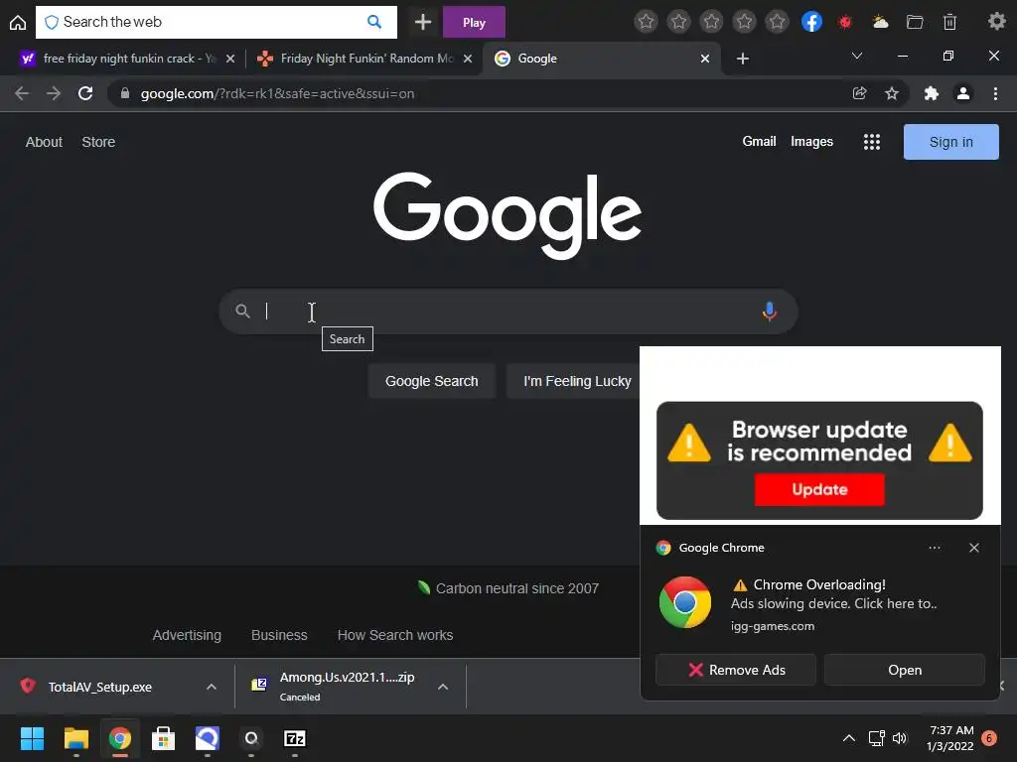Dismiss the Google Chrome notification
Image resolution: width=1017 pixels, height=762 pixels.
pos(973,548)
